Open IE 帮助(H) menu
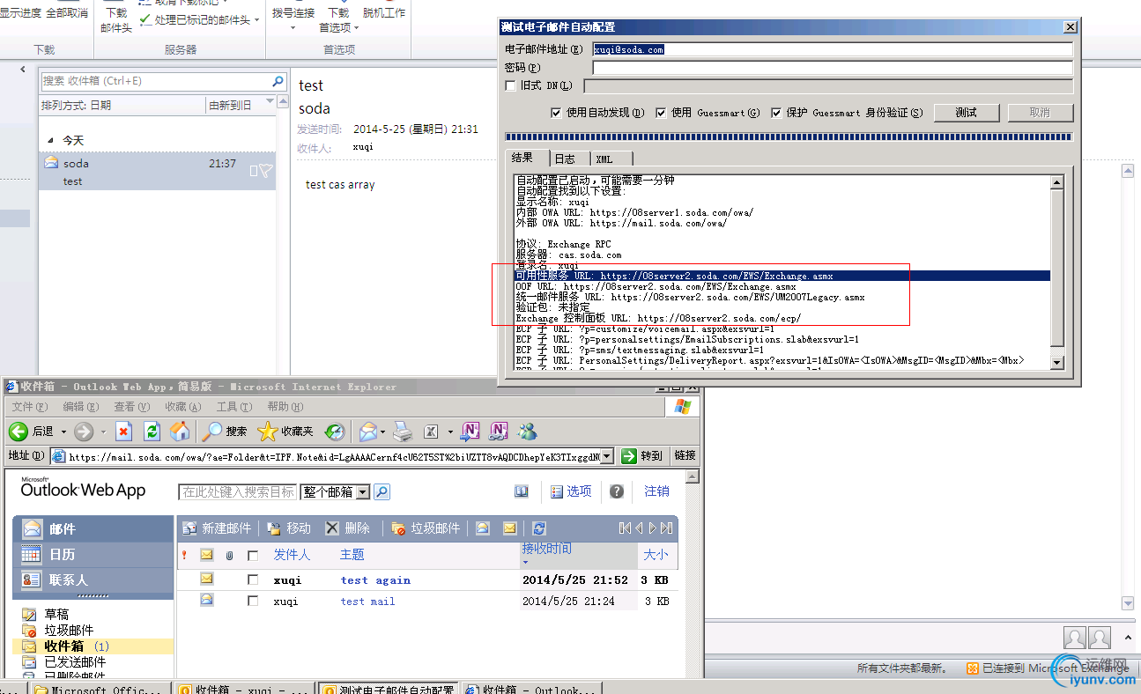Screen dimensions: 1141x694 coord(285,407)
